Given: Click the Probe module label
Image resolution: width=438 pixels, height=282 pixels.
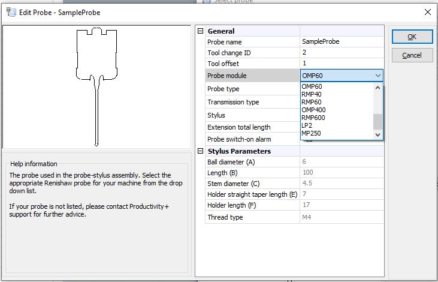Looking at the screenshot, I should click(x=227, y=76).
